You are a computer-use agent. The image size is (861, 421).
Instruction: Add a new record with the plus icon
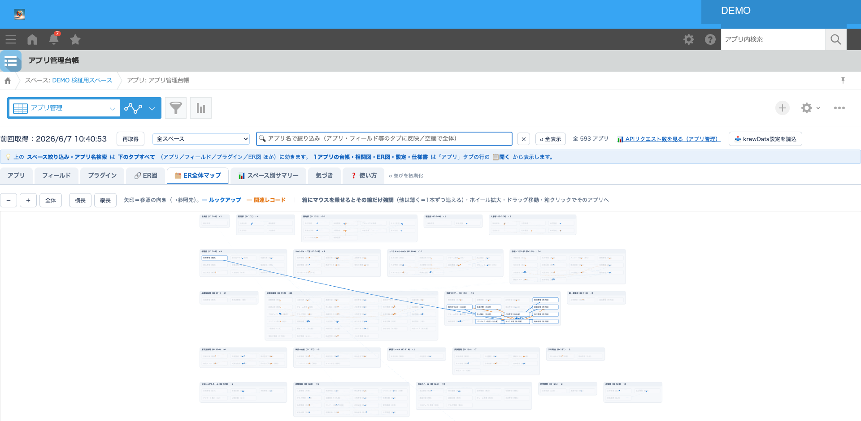tap(783, 108)
